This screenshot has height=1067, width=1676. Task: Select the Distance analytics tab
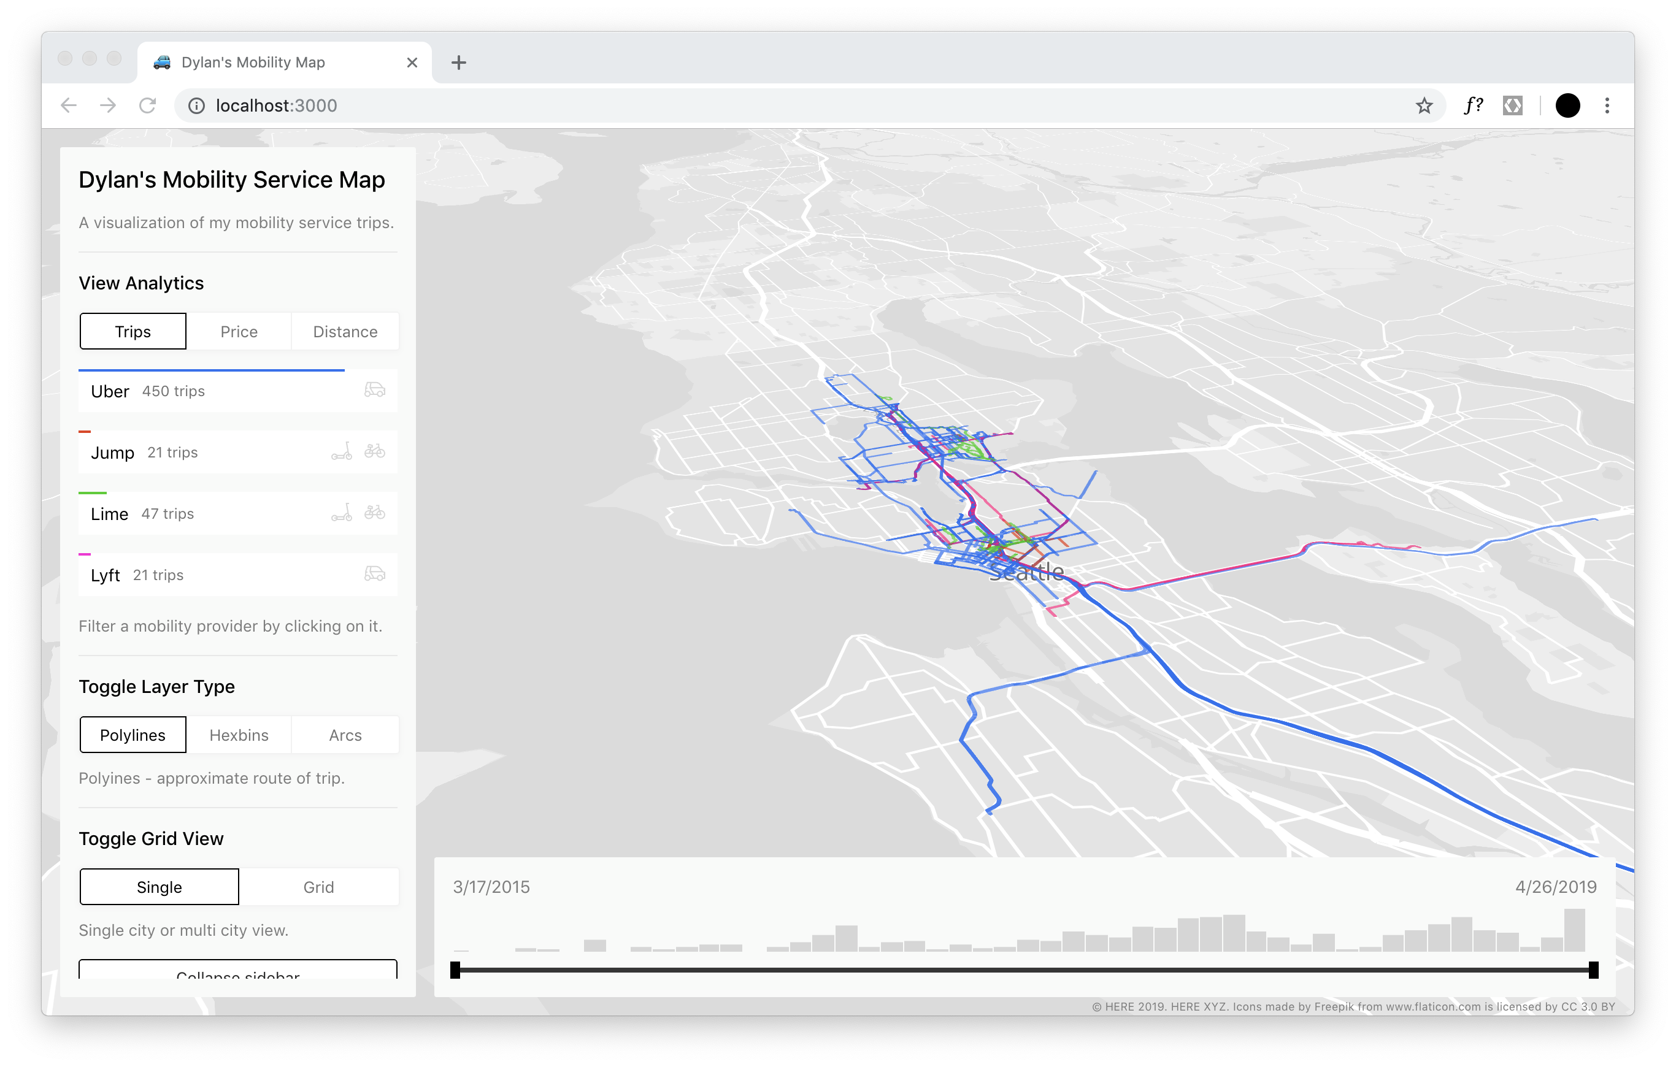345,332
